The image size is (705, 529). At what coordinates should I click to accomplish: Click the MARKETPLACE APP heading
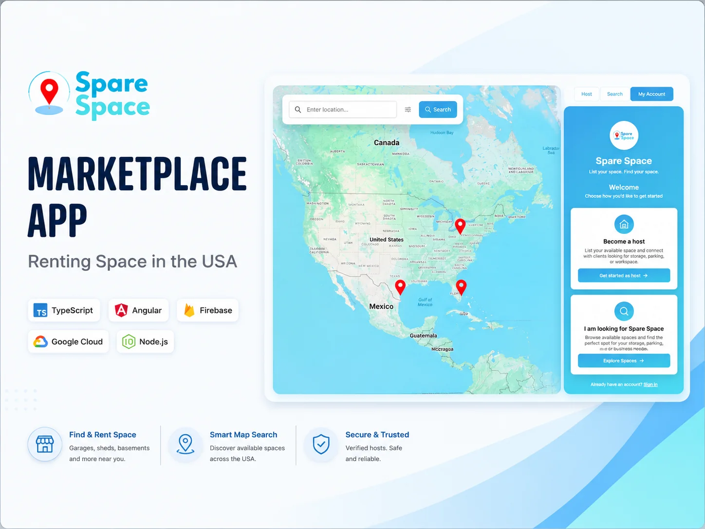point(137,197)
